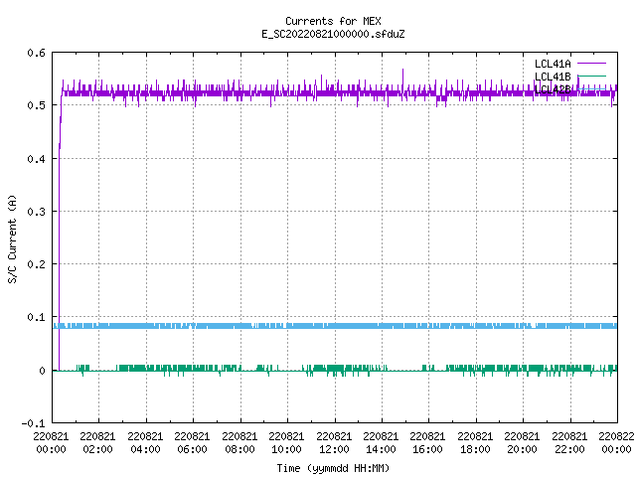Click the first x-axis tick 220821 00:00
636x477 pixels.
pyautogui.click(x=51, y=443)
